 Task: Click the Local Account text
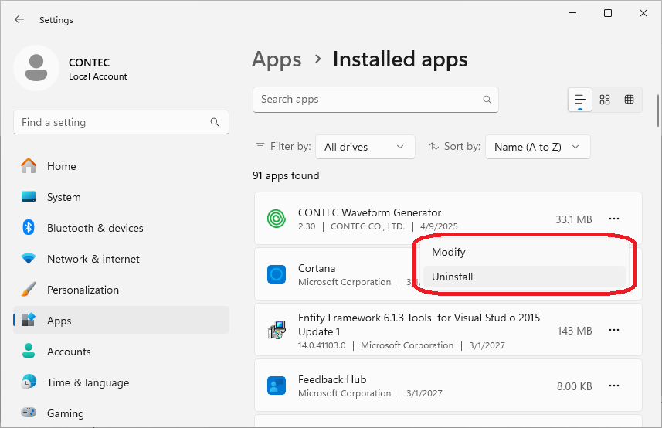point(97,76)
